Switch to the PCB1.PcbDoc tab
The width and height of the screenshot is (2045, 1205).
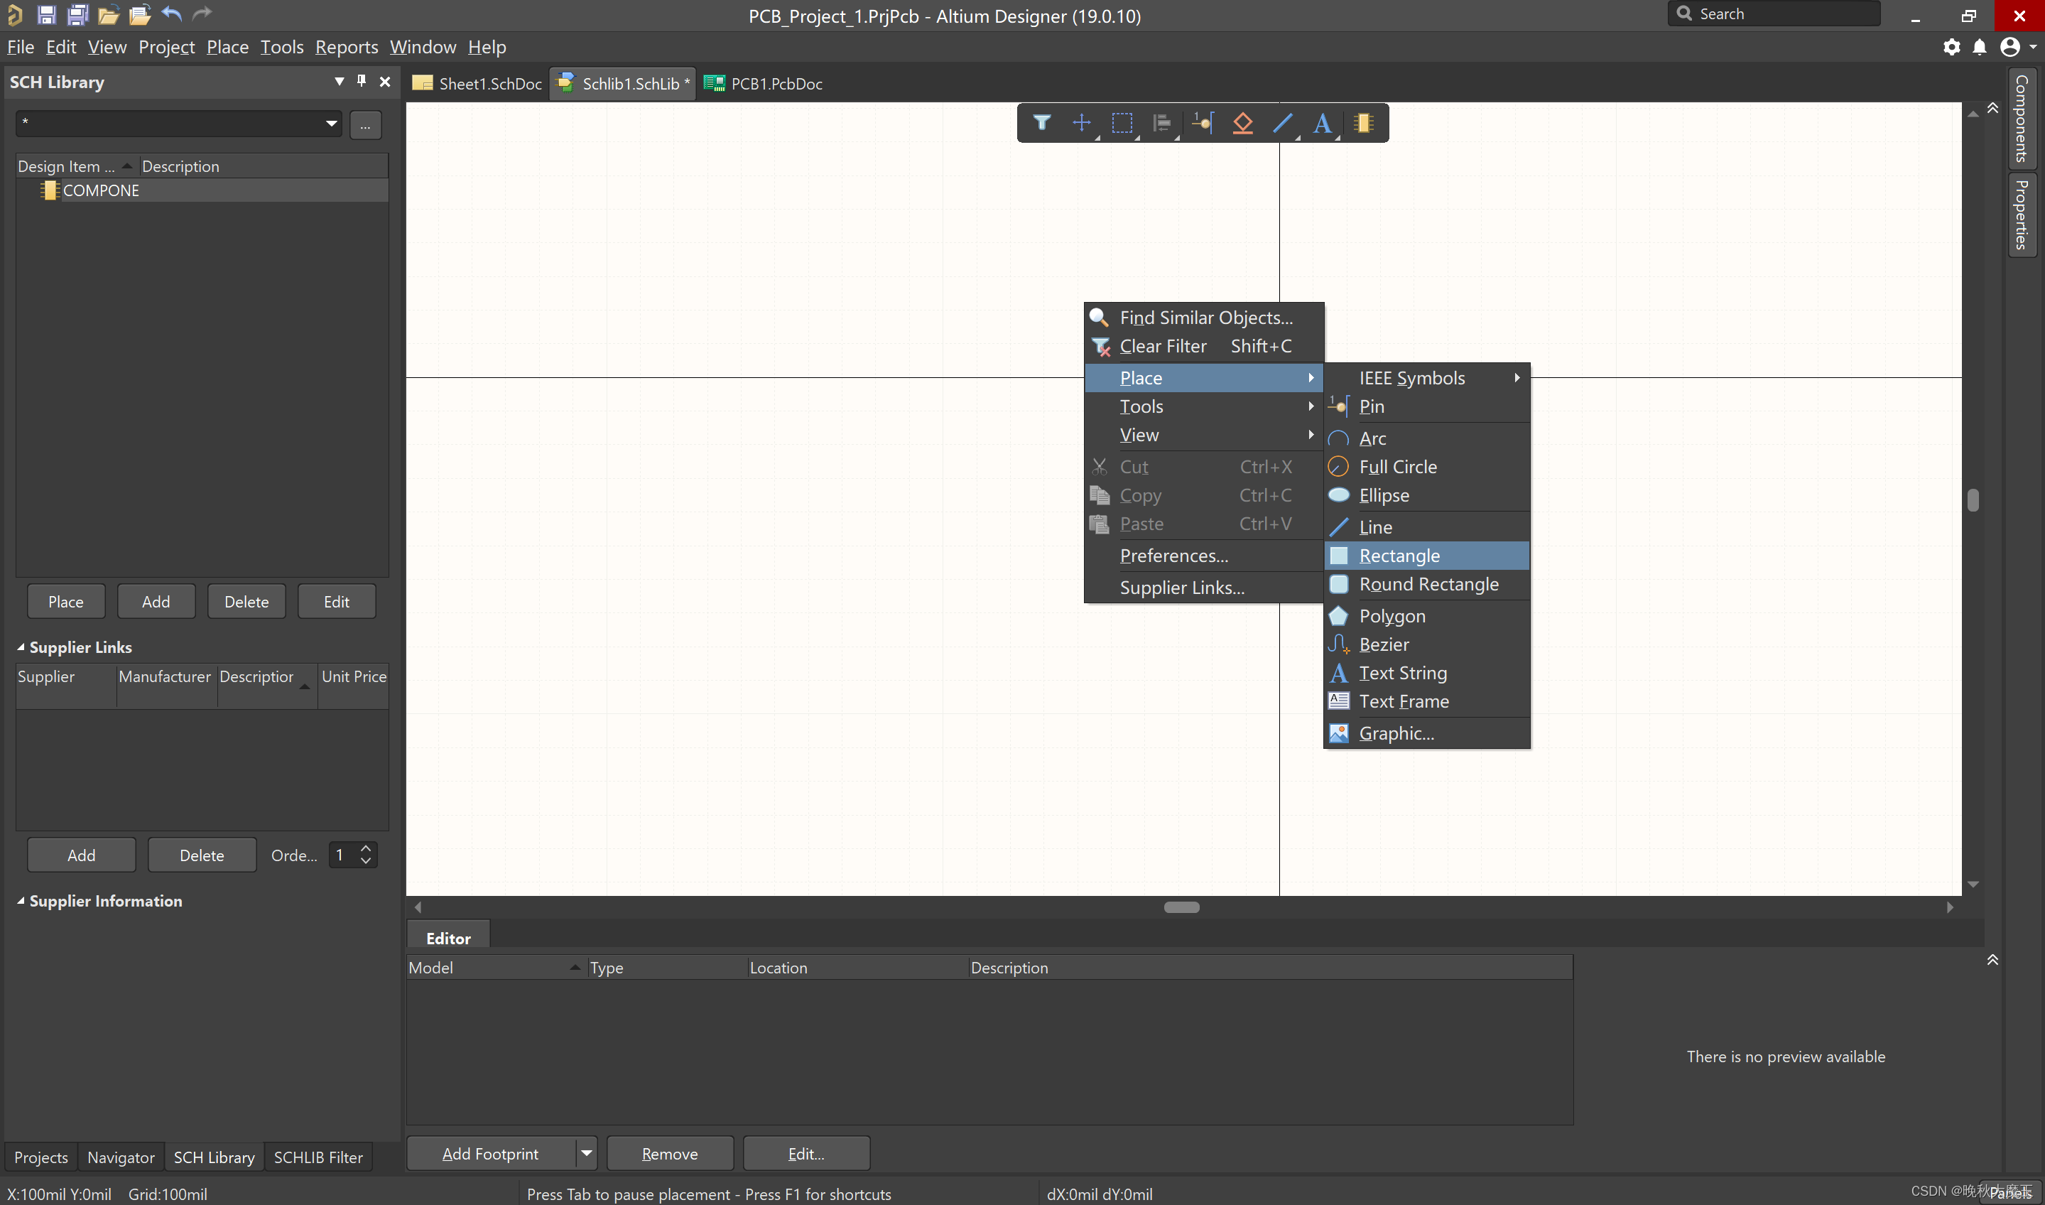pyautogui.click(x=775, y=84)
